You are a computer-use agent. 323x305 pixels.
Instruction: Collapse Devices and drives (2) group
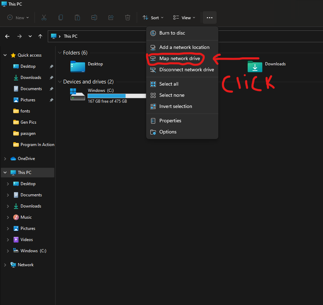(x=60, y=82)
